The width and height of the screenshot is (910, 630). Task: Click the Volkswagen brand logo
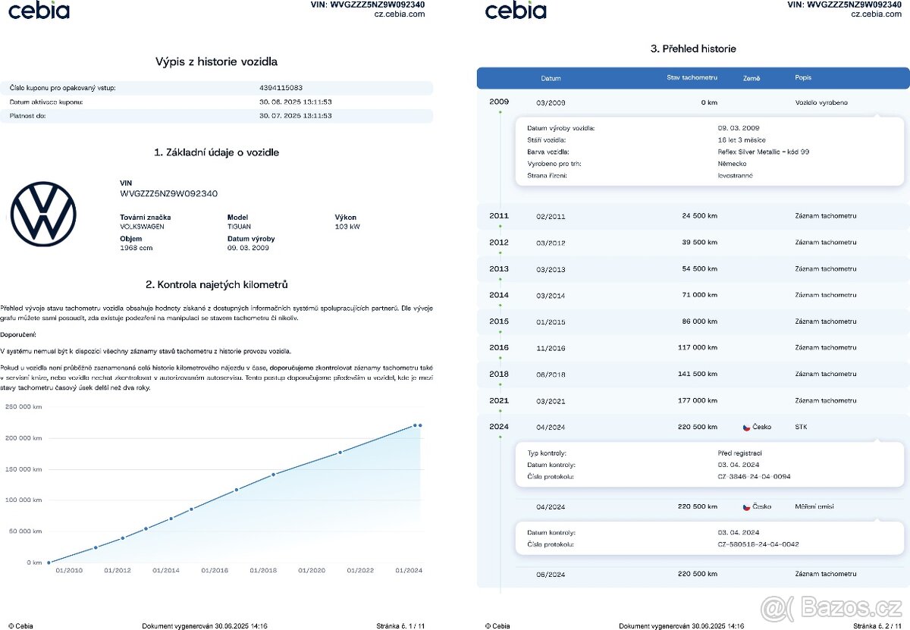[x=43, y=214]
